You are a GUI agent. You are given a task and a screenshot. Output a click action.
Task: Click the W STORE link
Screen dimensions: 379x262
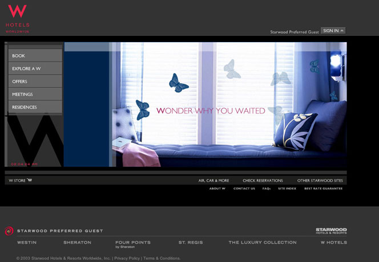point(17,181)
